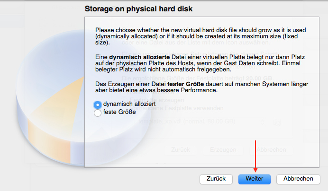328x191 pixels.
Task: Select faded "Festplatte erzeugen" radio option
Action: [x=142, y=101]
